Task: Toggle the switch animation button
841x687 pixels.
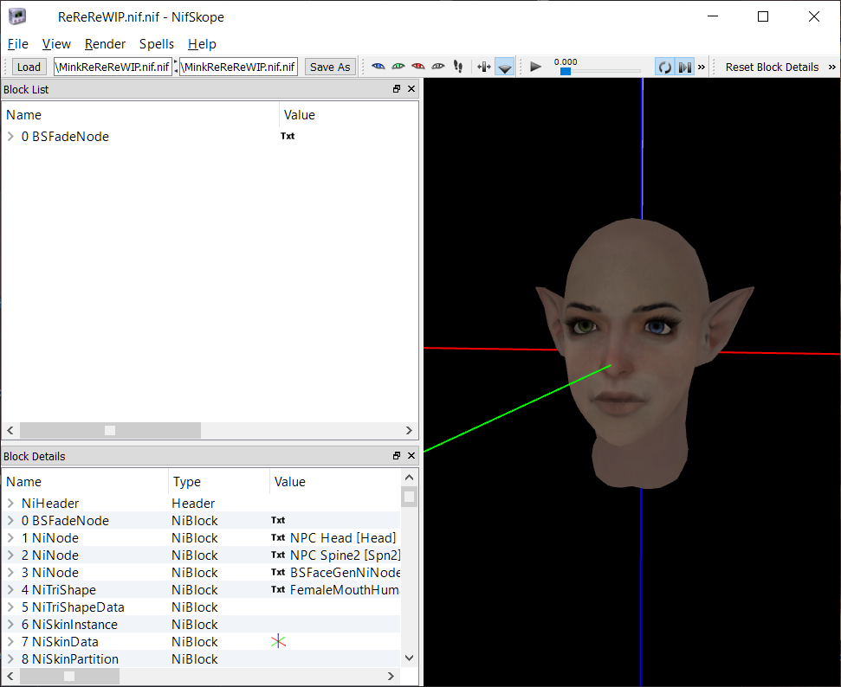Action: tap(685, 67)
